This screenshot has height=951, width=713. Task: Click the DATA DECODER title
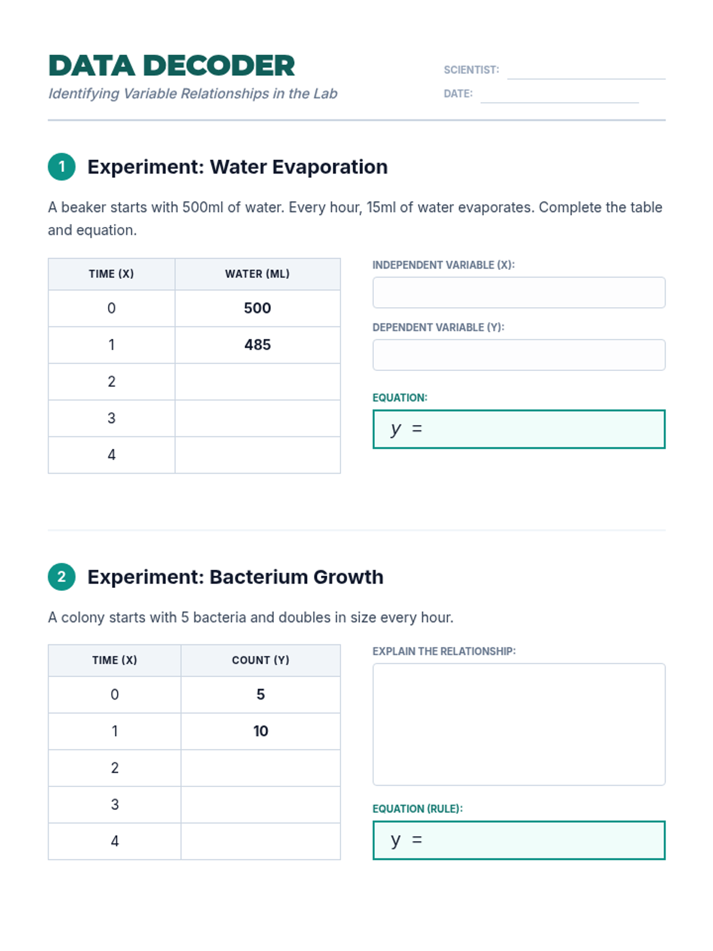pos(172,66)
